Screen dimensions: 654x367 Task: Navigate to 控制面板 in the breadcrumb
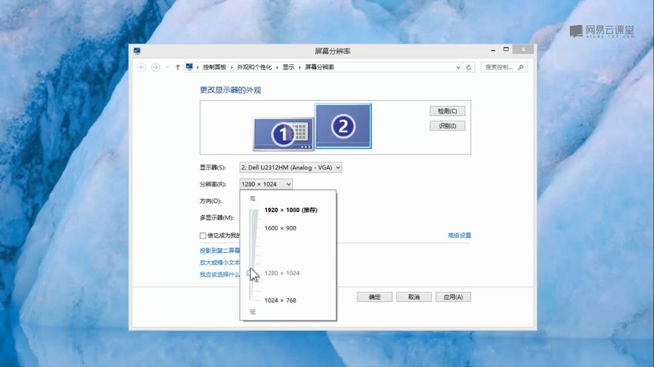point(215,67)
